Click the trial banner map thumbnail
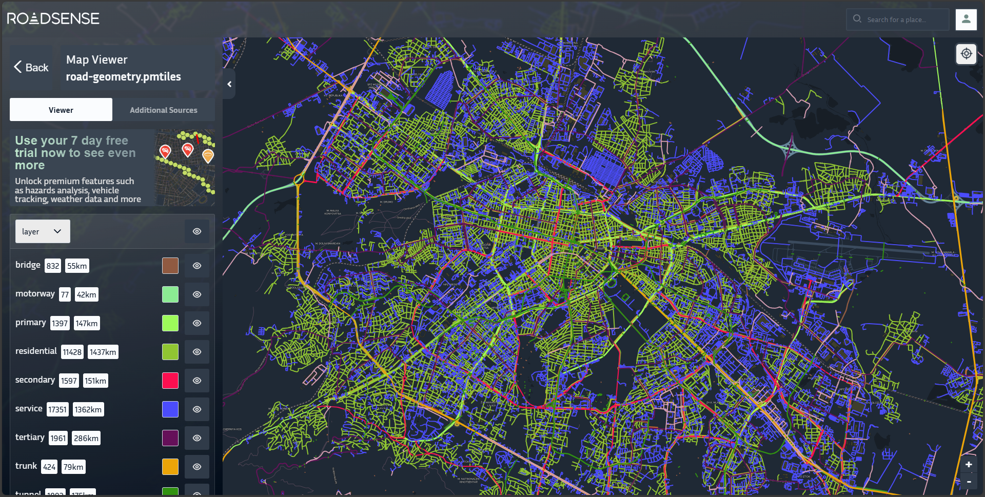985x497 pixels. pos(185,168)
